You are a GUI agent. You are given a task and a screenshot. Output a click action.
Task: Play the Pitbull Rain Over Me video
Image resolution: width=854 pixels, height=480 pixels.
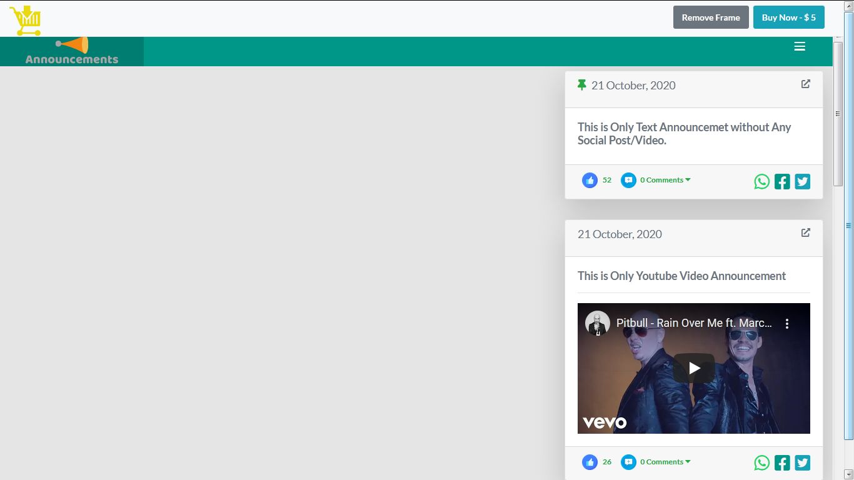pos(694,368)
